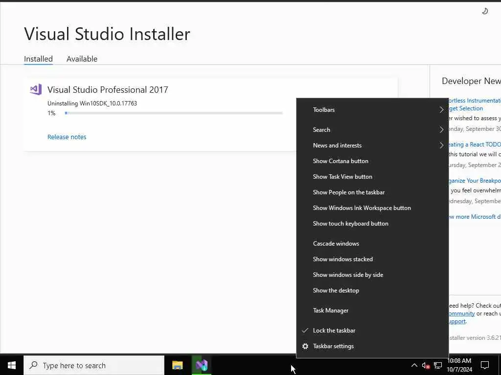Screen dimensions: 501x375
Task: Open the Action Center notifications icon
Action: (485, 365)
